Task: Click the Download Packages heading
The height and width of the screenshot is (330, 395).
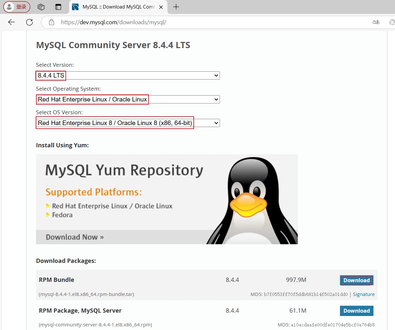Action: (66, 261)
